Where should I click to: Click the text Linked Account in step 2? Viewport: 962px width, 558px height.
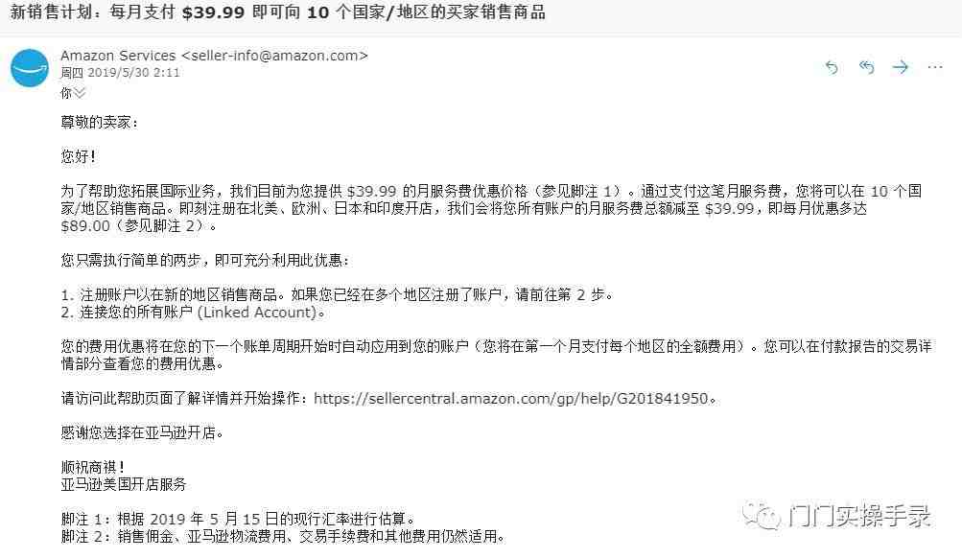[x=259, y=313]
